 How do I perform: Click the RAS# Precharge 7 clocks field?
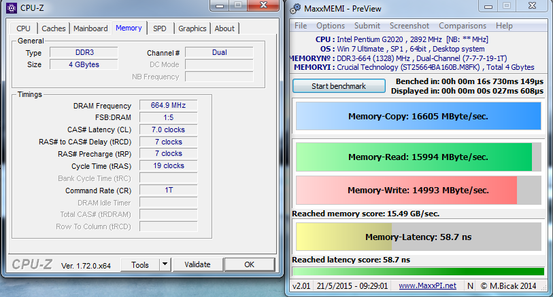169,154
